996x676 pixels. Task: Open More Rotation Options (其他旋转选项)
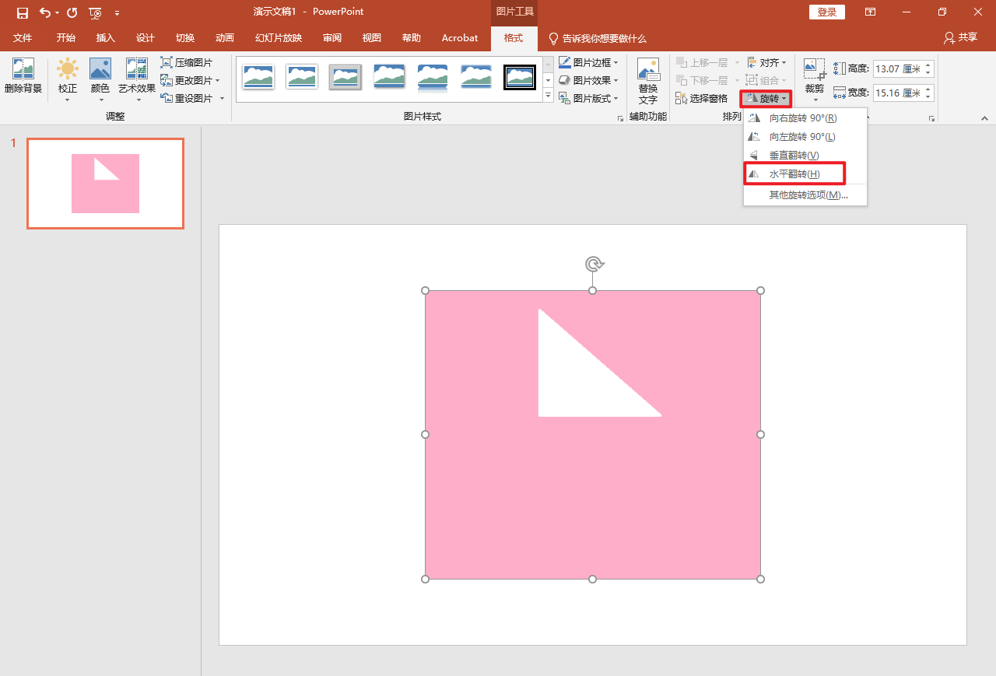805,194
